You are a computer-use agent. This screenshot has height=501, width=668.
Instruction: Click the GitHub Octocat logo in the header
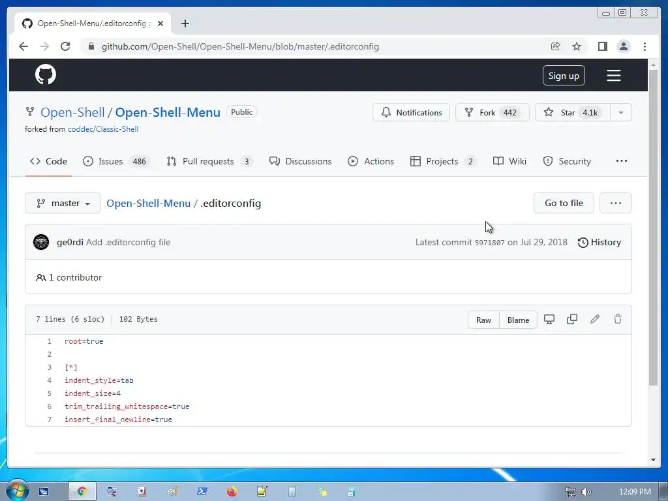click(x=46, y=74)
